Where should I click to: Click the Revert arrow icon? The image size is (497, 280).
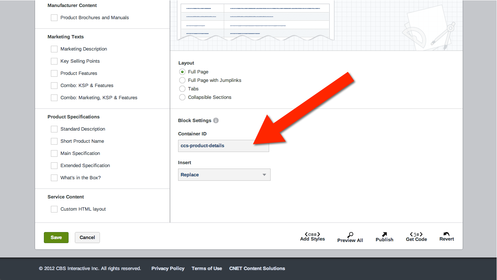(446, 234)
